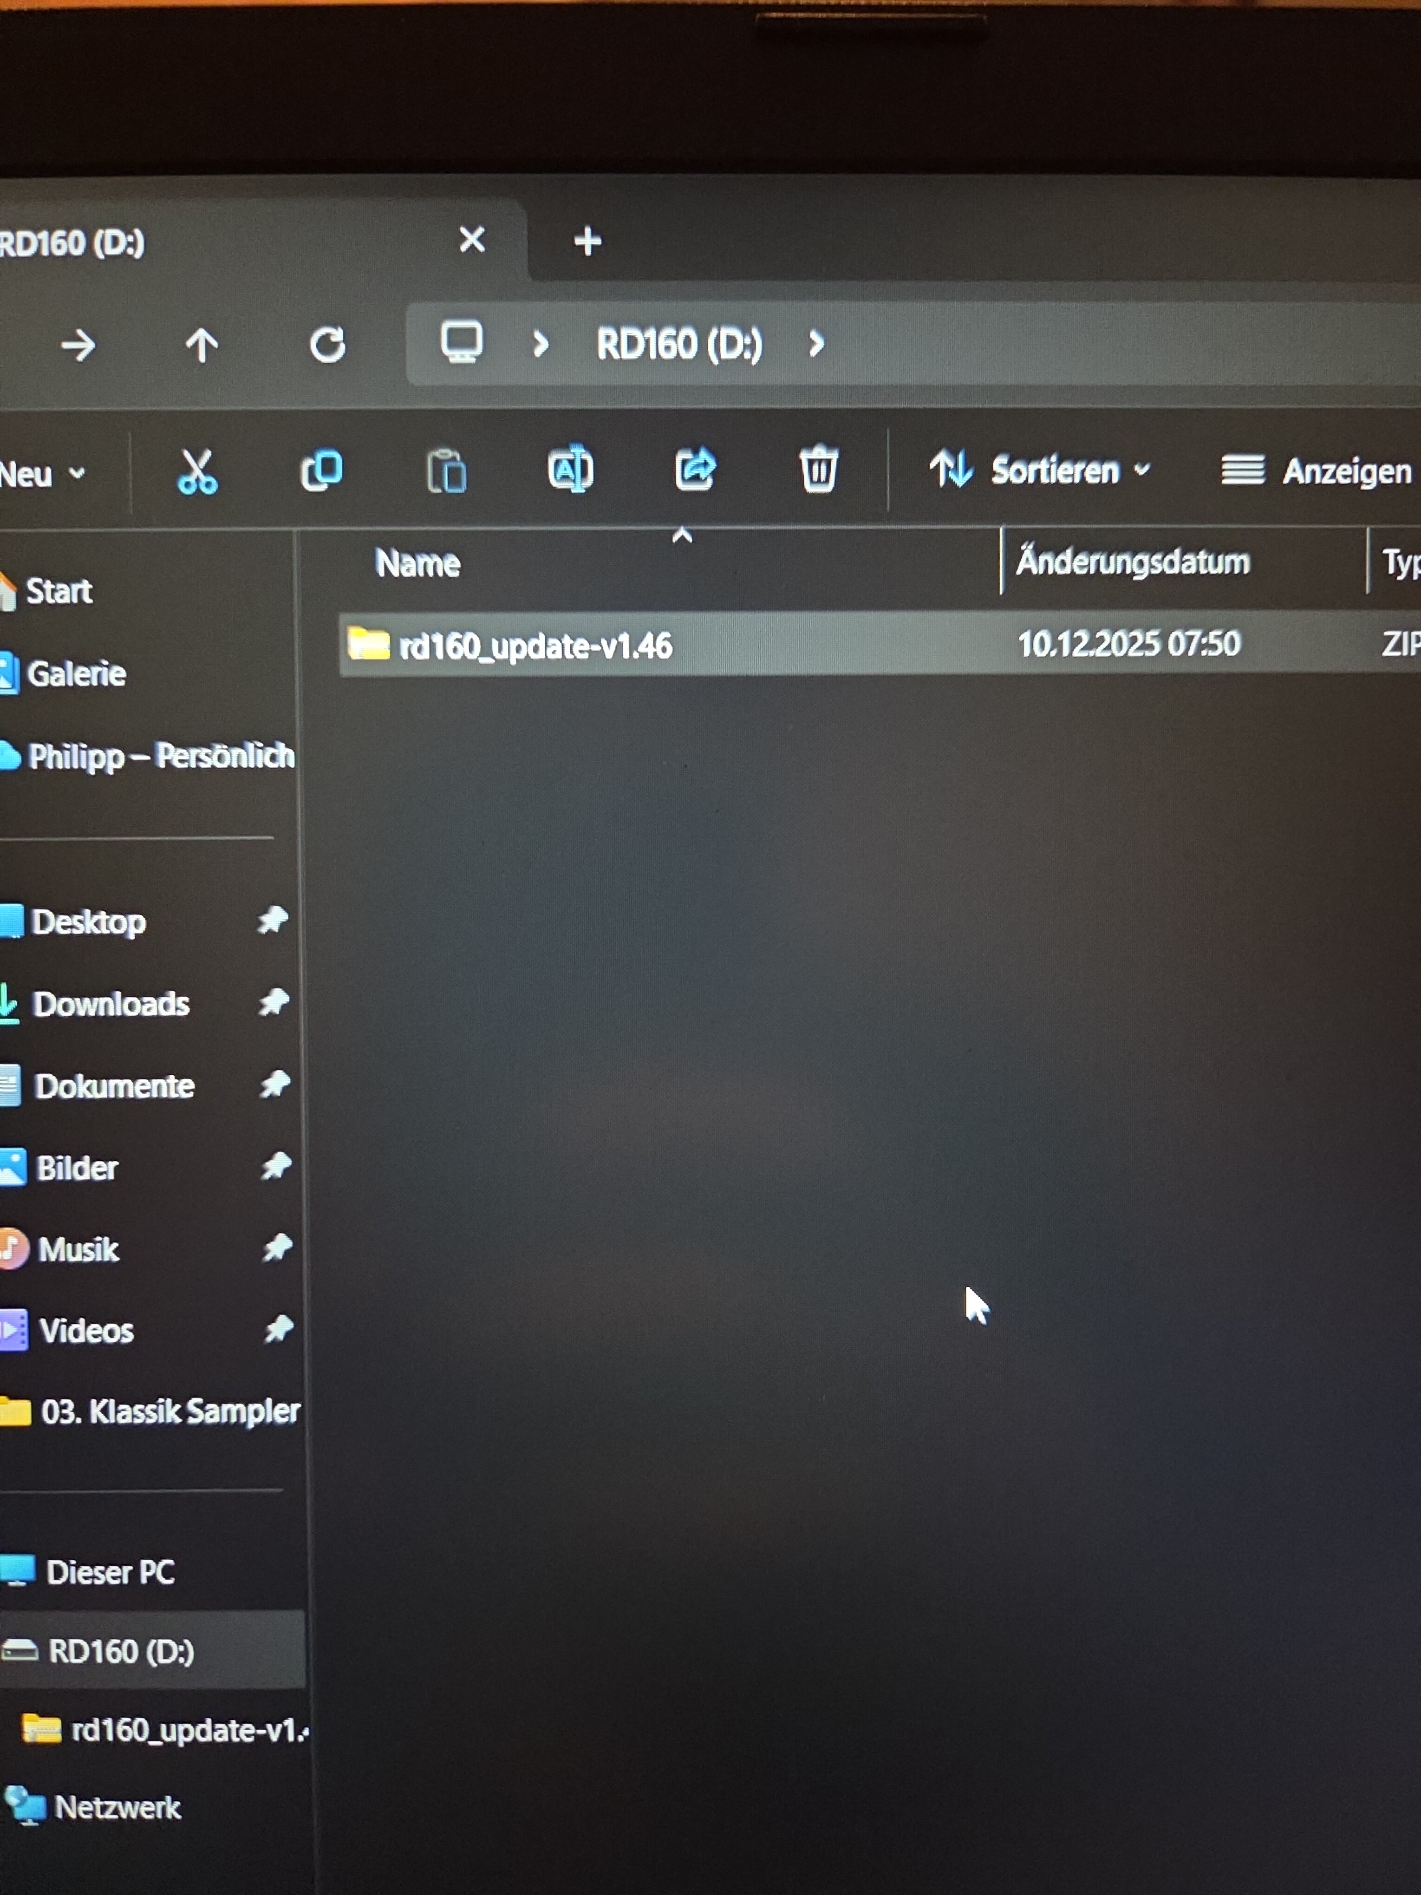Navigate forward with the arrow button
The image size is (1421, 1895).
point(78,345)
